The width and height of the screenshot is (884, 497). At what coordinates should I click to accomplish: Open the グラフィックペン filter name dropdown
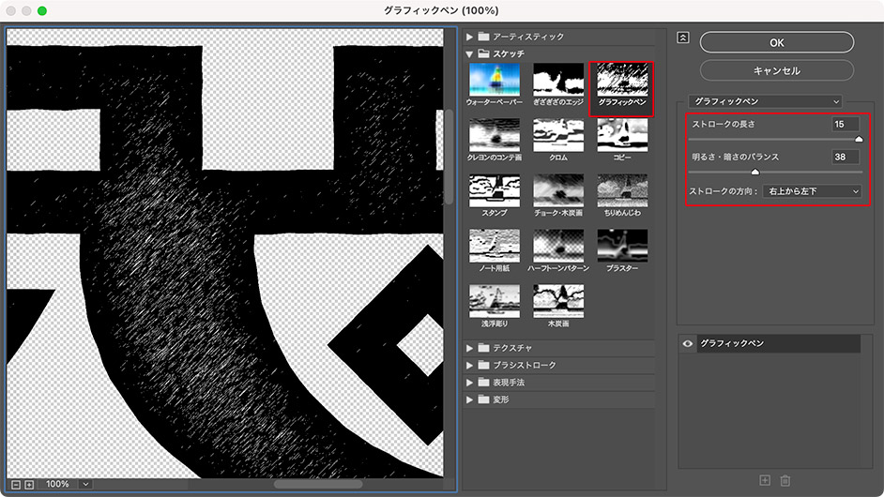[x=765, y=100]
